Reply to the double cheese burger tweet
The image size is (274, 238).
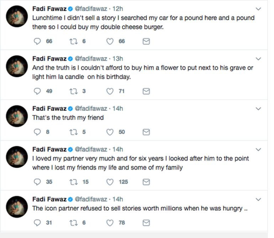tap(38, 41)
